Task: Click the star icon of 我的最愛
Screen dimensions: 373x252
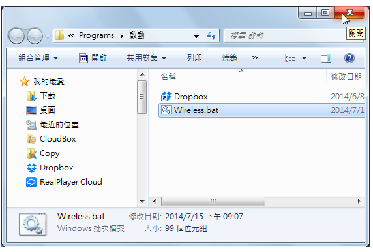Action: [24, 82]
